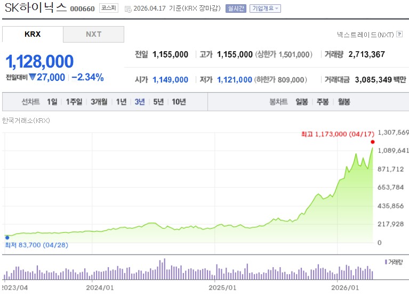Click the blue 최저 low point marker
This screenshot has height=297, width=409.
click(7, 237)
